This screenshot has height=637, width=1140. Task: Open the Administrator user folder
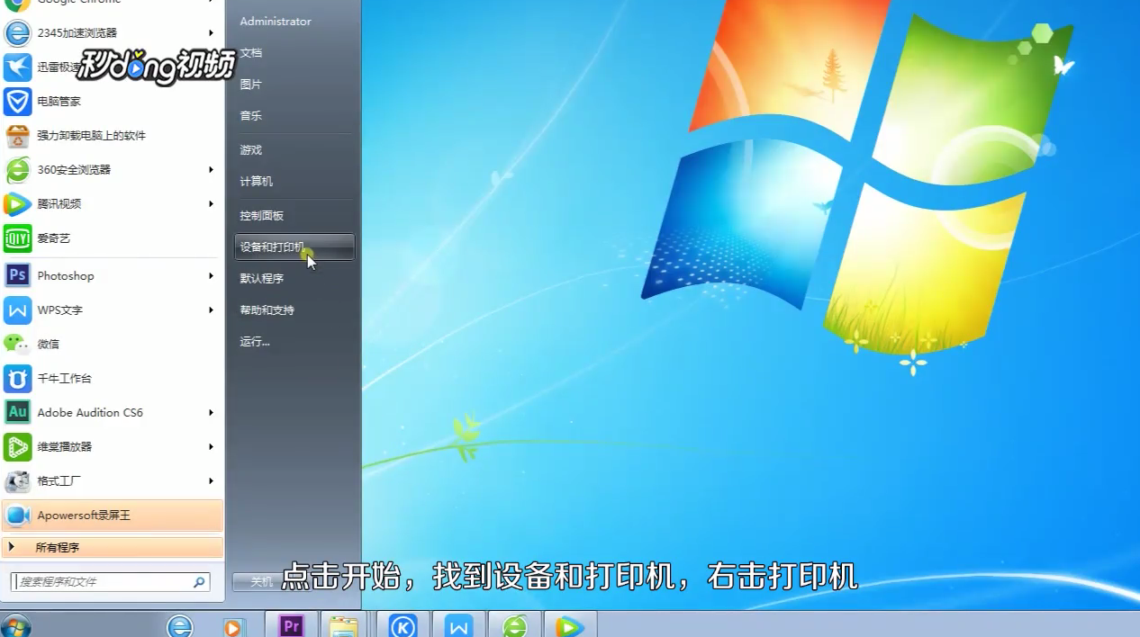pyautogui.click(x=276, y=22)
